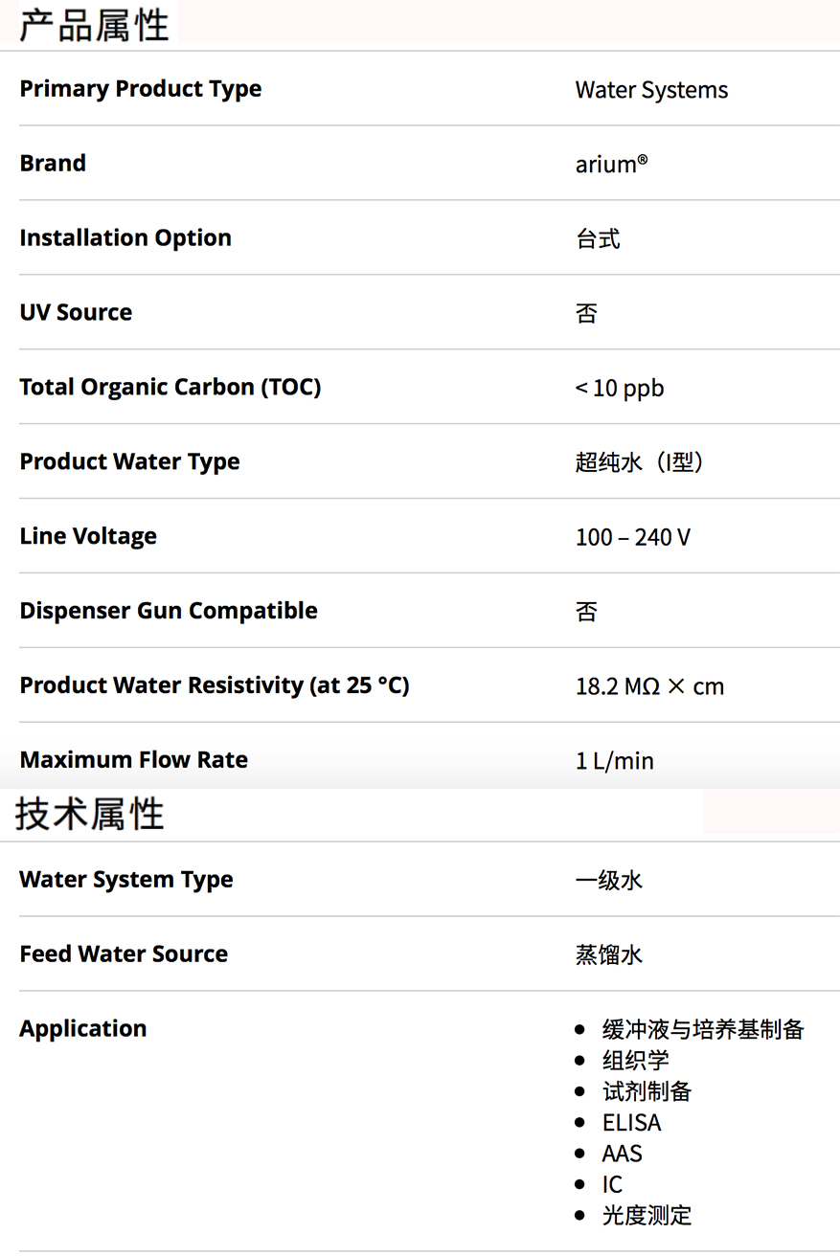Click the Total Organic Carbon (TOC) label
Viewport: 840px width, 1256px height.
click(x=170, y=388)
